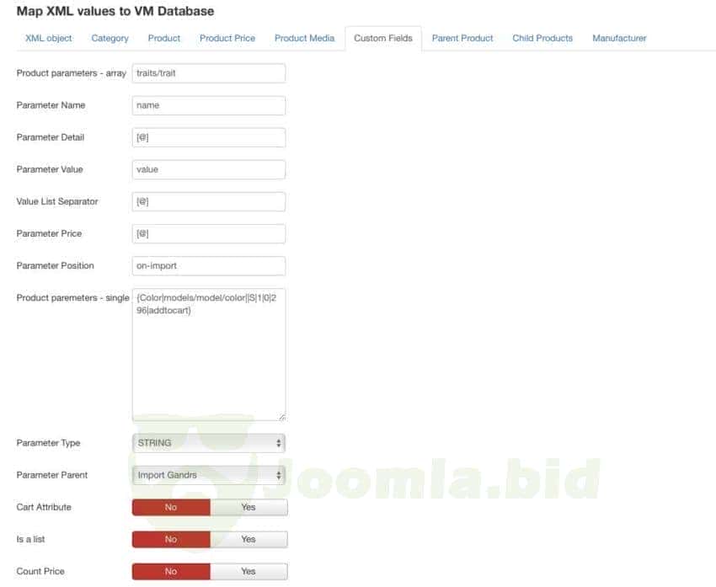Focus the Parameter Name input
Screen dimensions: 716x587
pos(209,105)
